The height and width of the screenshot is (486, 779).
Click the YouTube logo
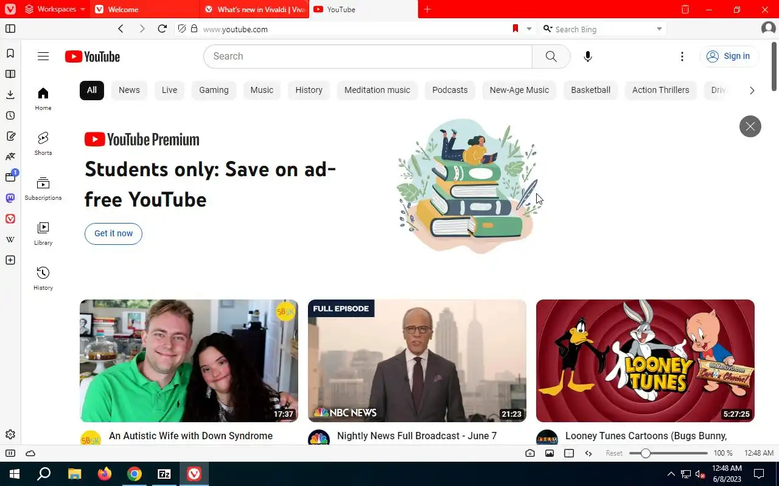[x=93, y=56]
